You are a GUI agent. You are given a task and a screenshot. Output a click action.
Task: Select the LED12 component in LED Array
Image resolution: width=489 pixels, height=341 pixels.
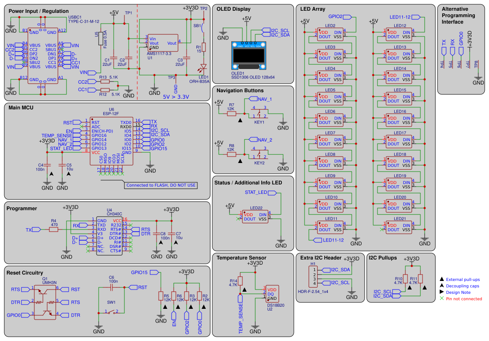pos(399,35)
